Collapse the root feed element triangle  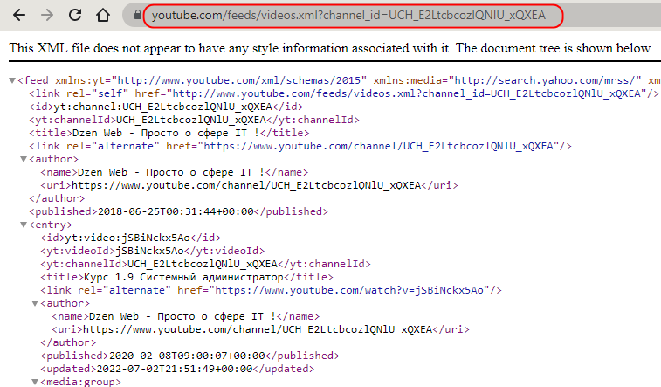12,80
